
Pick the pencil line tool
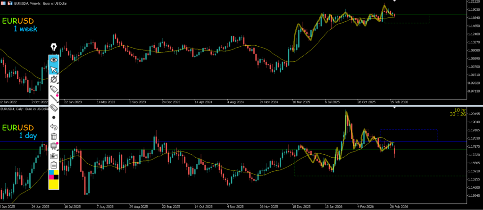coord(54,99)
